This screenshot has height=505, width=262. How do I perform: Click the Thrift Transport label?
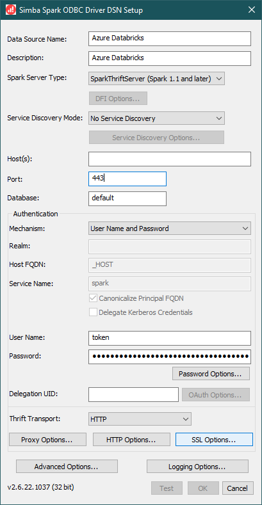coord(35,419)
